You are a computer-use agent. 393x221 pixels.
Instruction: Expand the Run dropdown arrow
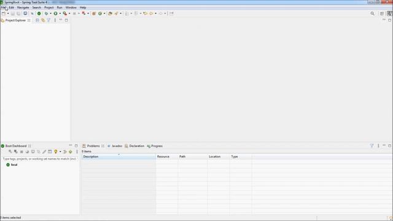coord(60,14)
